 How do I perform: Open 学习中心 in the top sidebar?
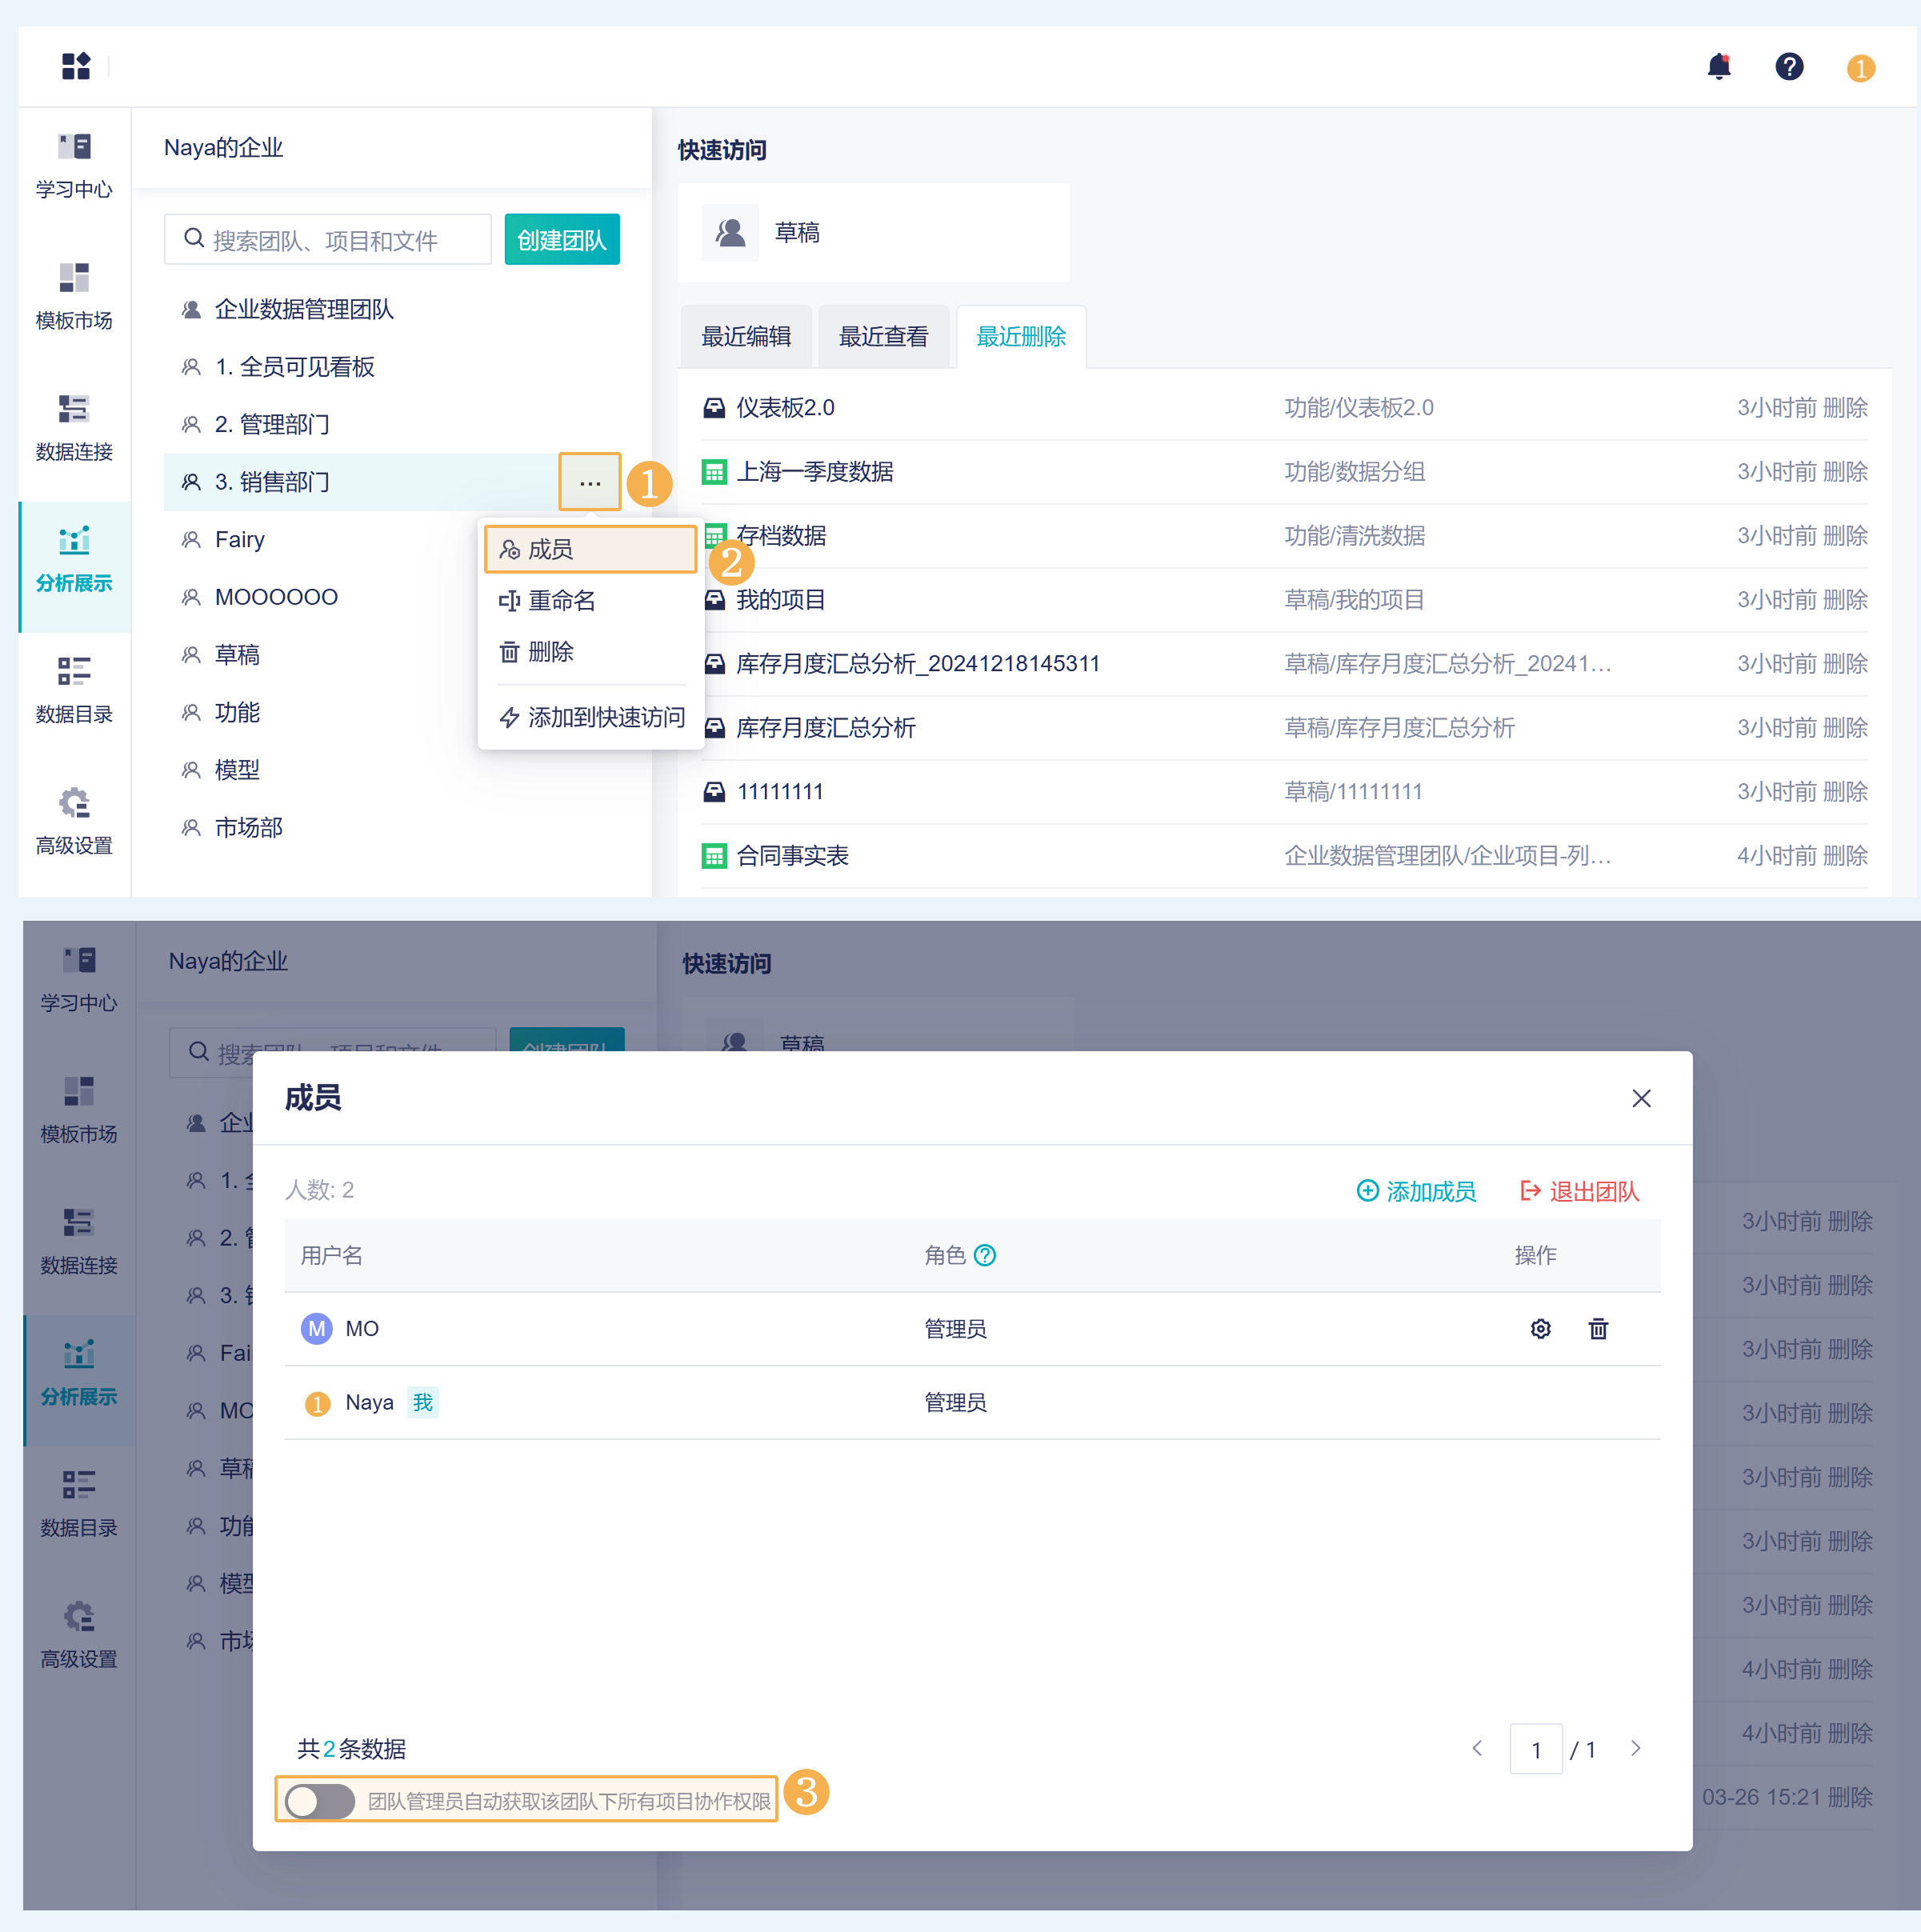pos(74,166)
